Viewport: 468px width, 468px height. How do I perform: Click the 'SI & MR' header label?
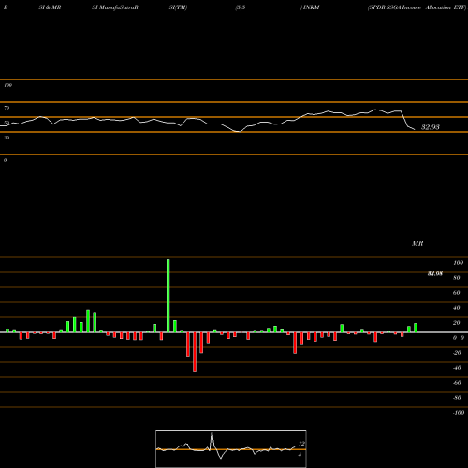(50, 7)
